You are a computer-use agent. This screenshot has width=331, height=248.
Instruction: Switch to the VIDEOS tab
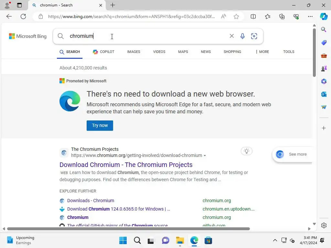[159, 52]
